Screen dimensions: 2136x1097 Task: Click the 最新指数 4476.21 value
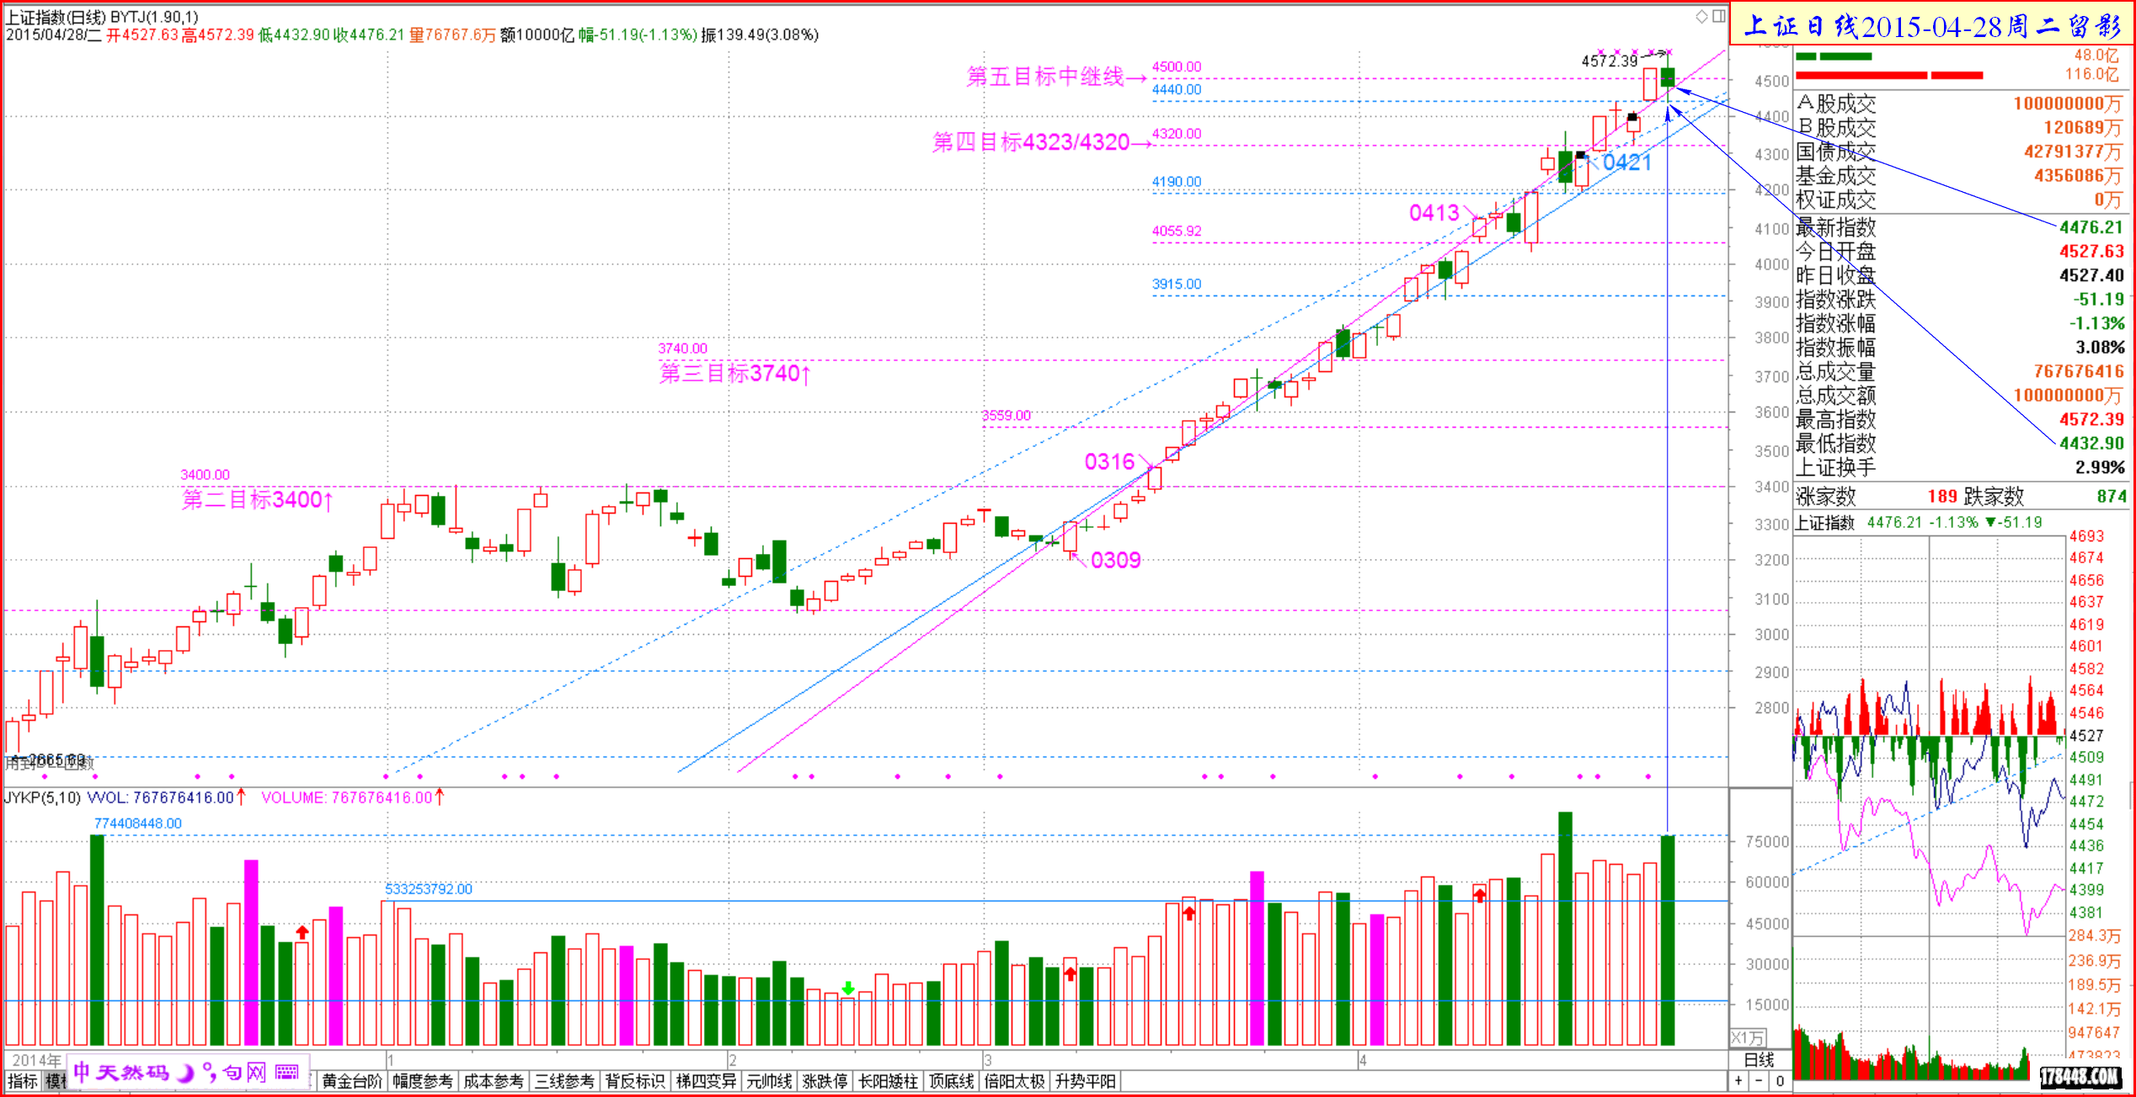click(2091, 227)
